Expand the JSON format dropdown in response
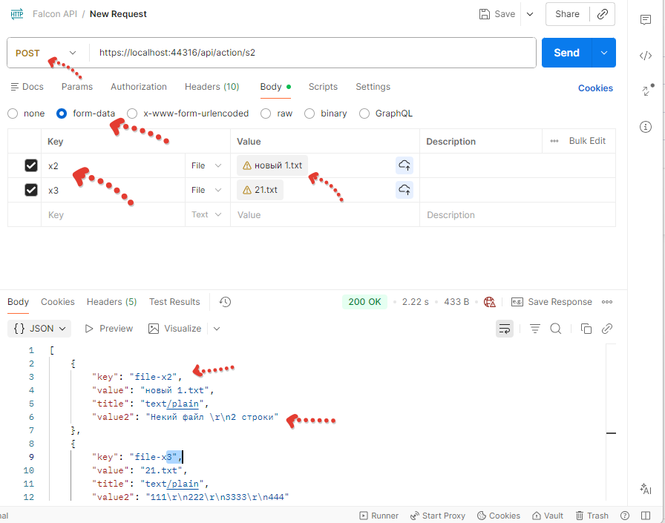 pos(41,329)
